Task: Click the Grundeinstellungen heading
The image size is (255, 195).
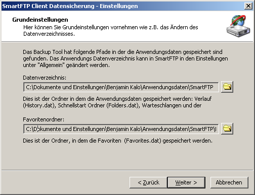Action: (40, 20)
